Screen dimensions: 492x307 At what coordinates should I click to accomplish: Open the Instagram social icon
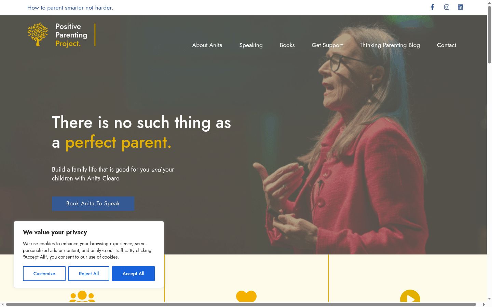click(x=447, y=7)
